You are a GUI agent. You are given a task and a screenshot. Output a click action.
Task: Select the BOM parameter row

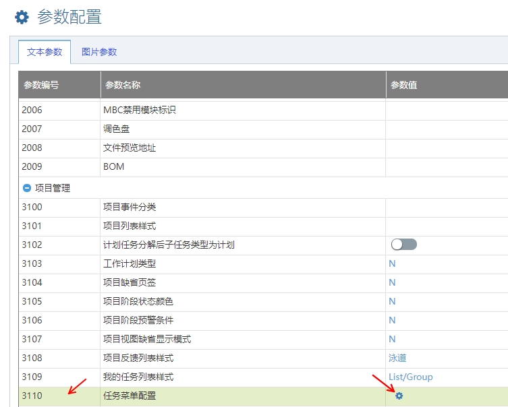pos(113,166)
